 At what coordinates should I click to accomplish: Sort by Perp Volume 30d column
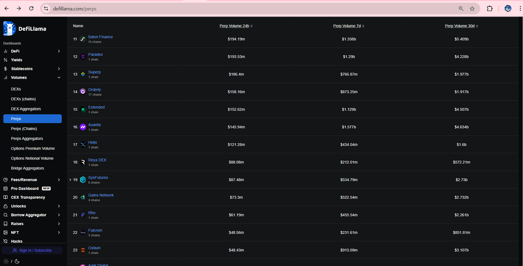click(x=461, y=26)
